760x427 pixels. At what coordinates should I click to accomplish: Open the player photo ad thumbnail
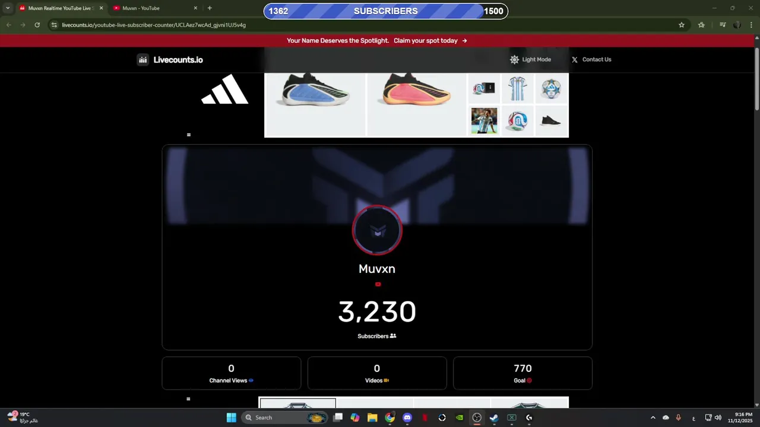[x=484, y=121]
